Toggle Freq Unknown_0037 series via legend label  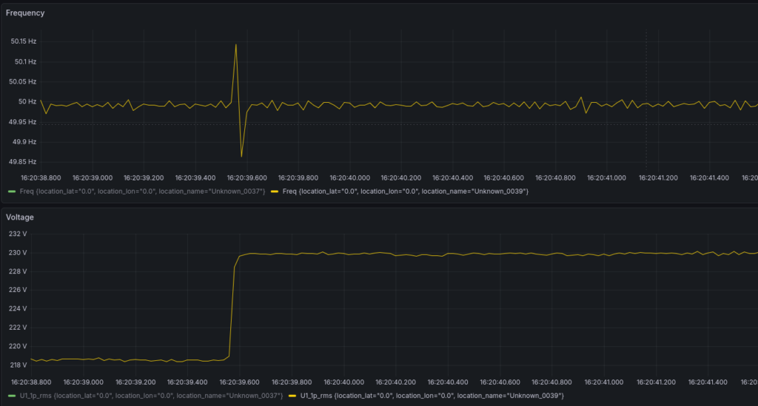point(142,192)
